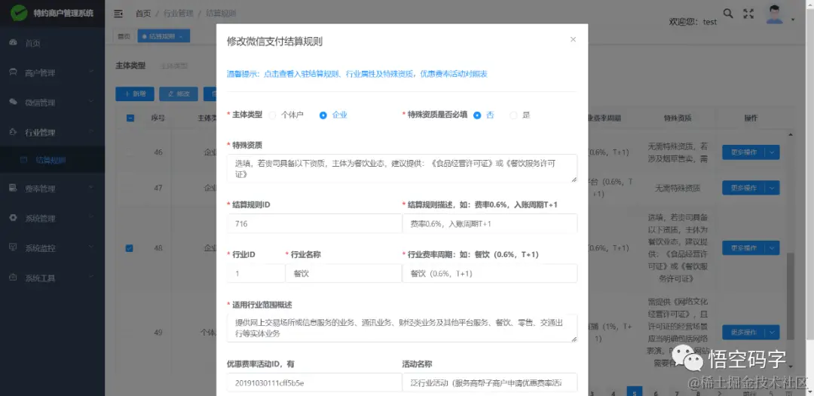Screen dimensions: 814x396
Task: Toggle fullscreen icon in header
Action: click(748, 14)
